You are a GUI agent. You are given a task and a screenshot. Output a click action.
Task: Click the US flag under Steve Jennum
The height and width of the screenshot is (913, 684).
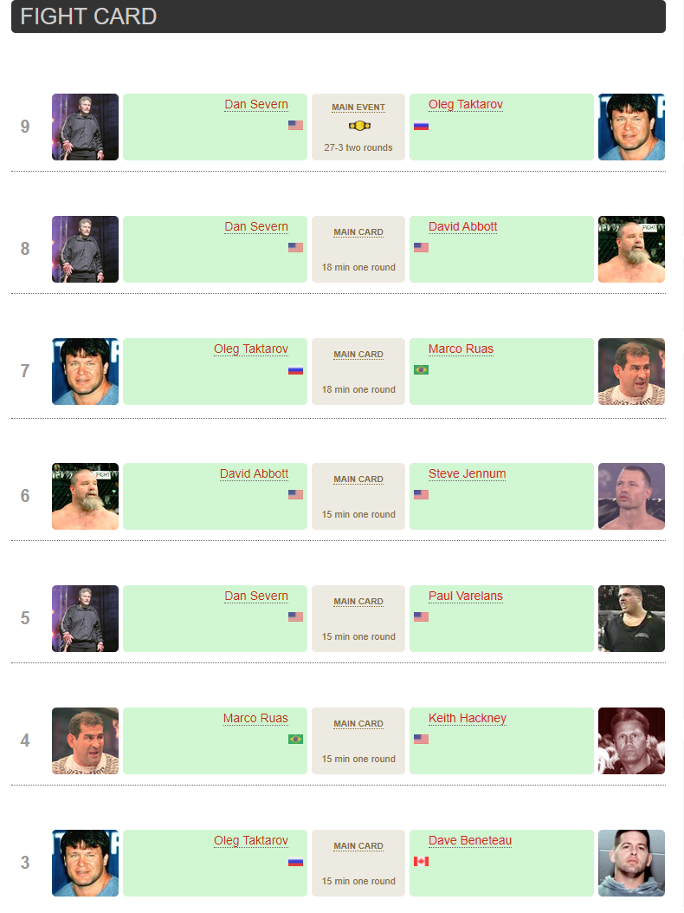[x=421, y=495]
